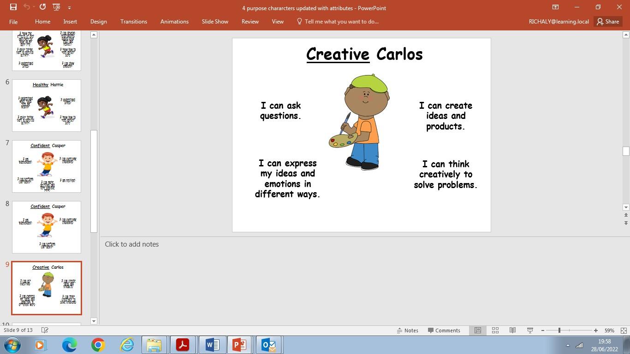Image resolution: width=630 pixels, height=354 pixels.
Task: Click to add notes area
Action: click(x=132, y=244)
